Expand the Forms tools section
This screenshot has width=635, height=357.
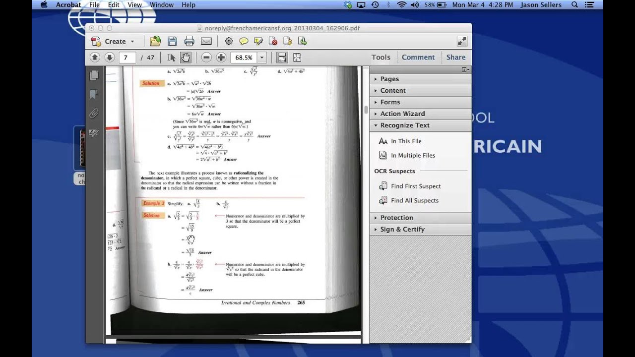[x=420, y=102]
